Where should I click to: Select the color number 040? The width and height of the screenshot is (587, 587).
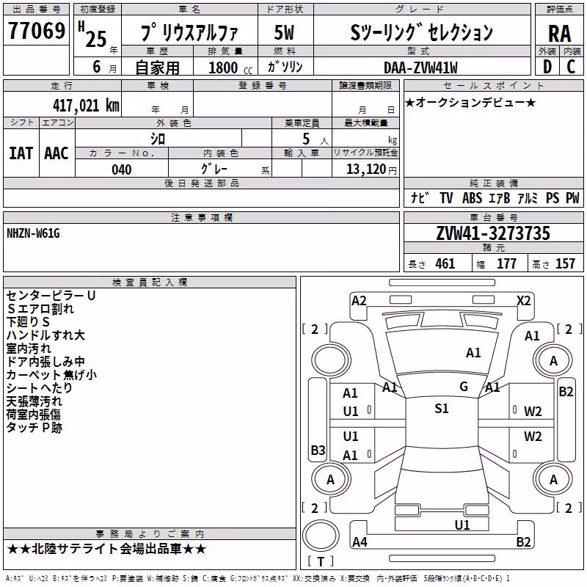122,169
